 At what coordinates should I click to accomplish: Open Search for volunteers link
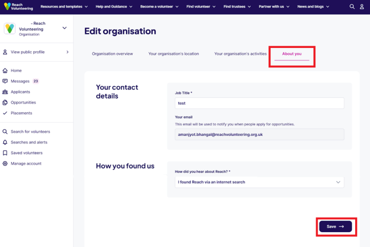31,132
